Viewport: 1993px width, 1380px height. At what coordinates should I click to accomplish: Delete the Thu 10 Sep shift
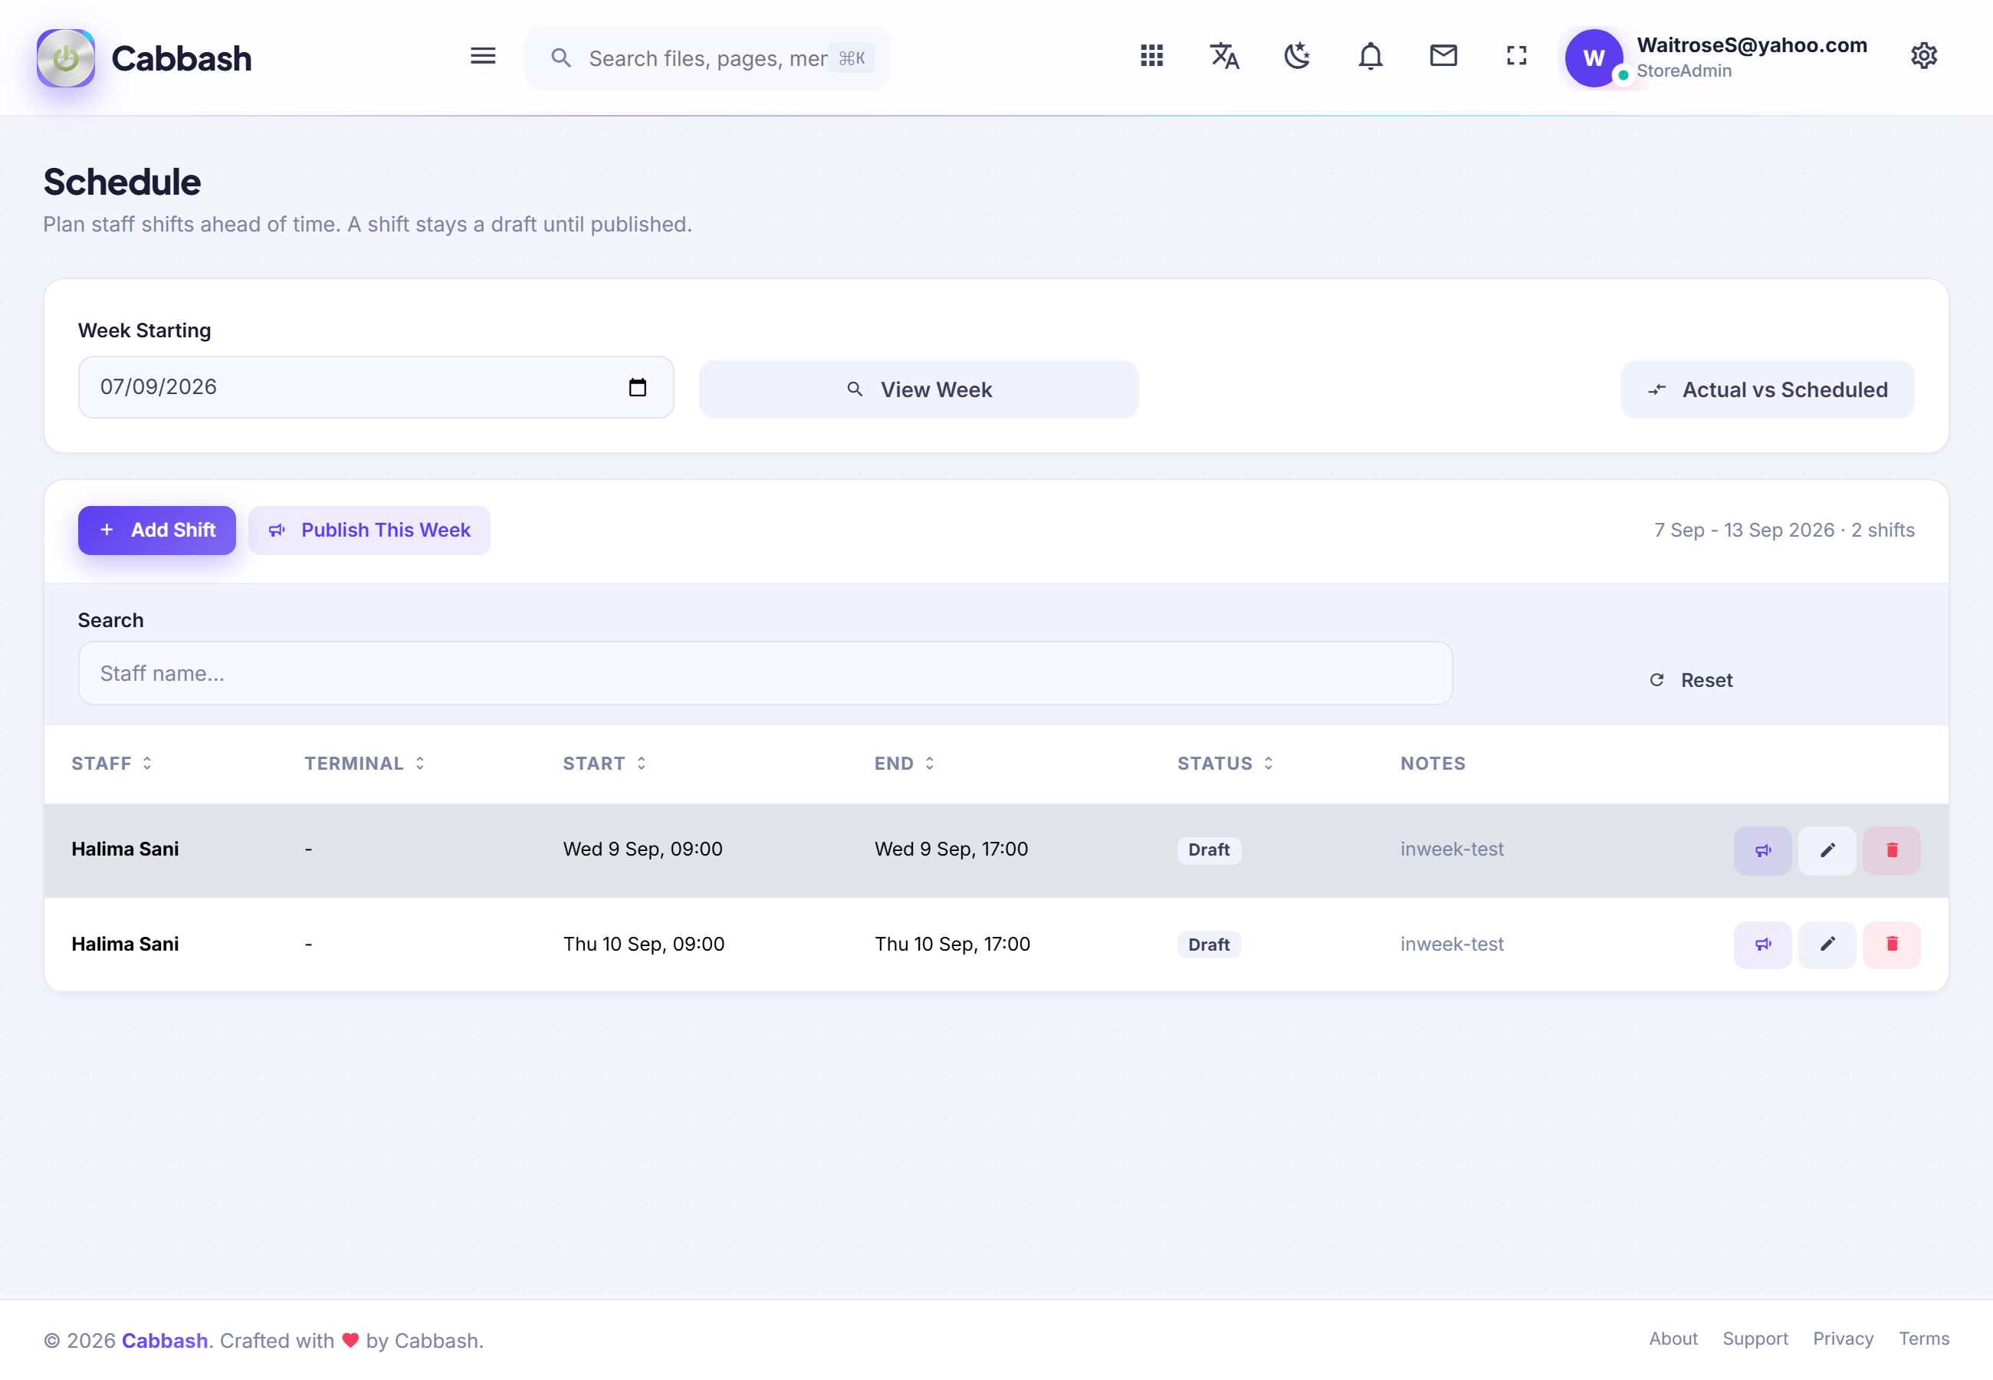(1891, 945)
